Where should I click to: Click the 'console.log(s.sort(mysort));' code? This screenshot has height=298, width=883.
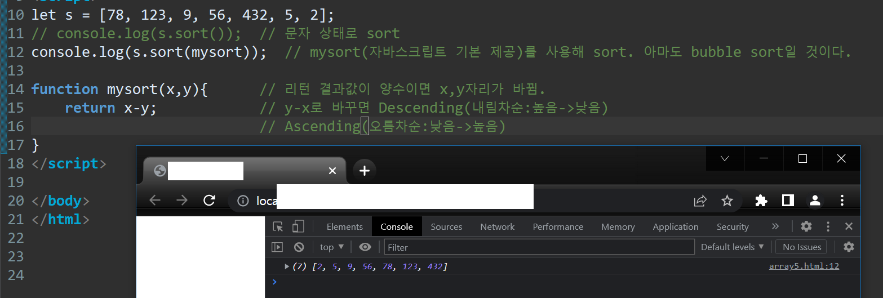[x=149, y=52]
